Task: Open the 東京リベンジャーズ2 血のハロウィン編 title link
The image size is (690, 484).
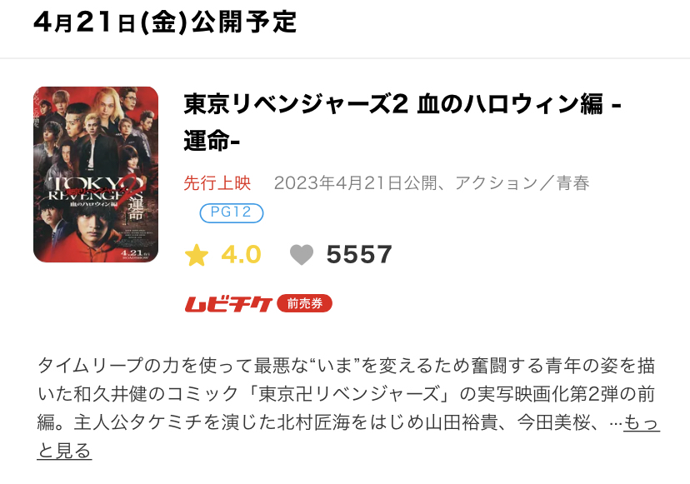Action: pos(402,122)
